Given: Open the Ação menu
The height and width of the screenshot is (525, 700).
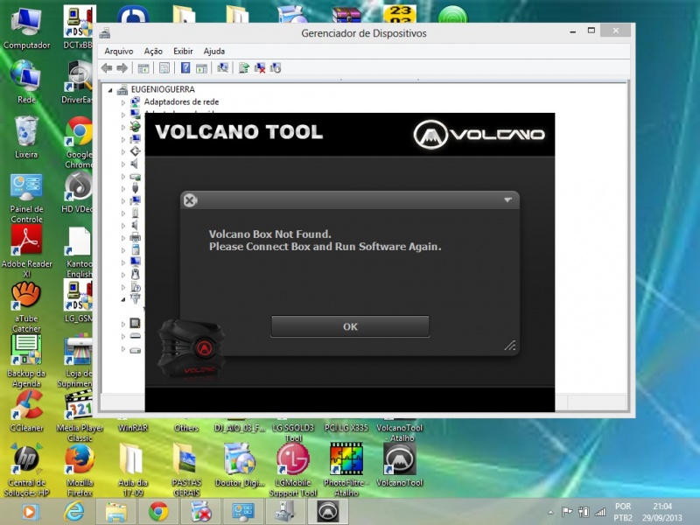Looking at the screenshot, I should (153, 51).
